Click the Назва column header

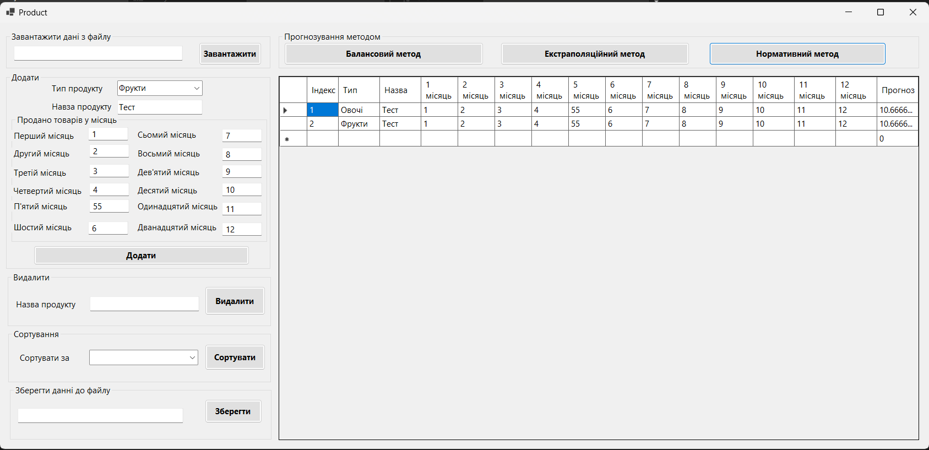point(400,90)
